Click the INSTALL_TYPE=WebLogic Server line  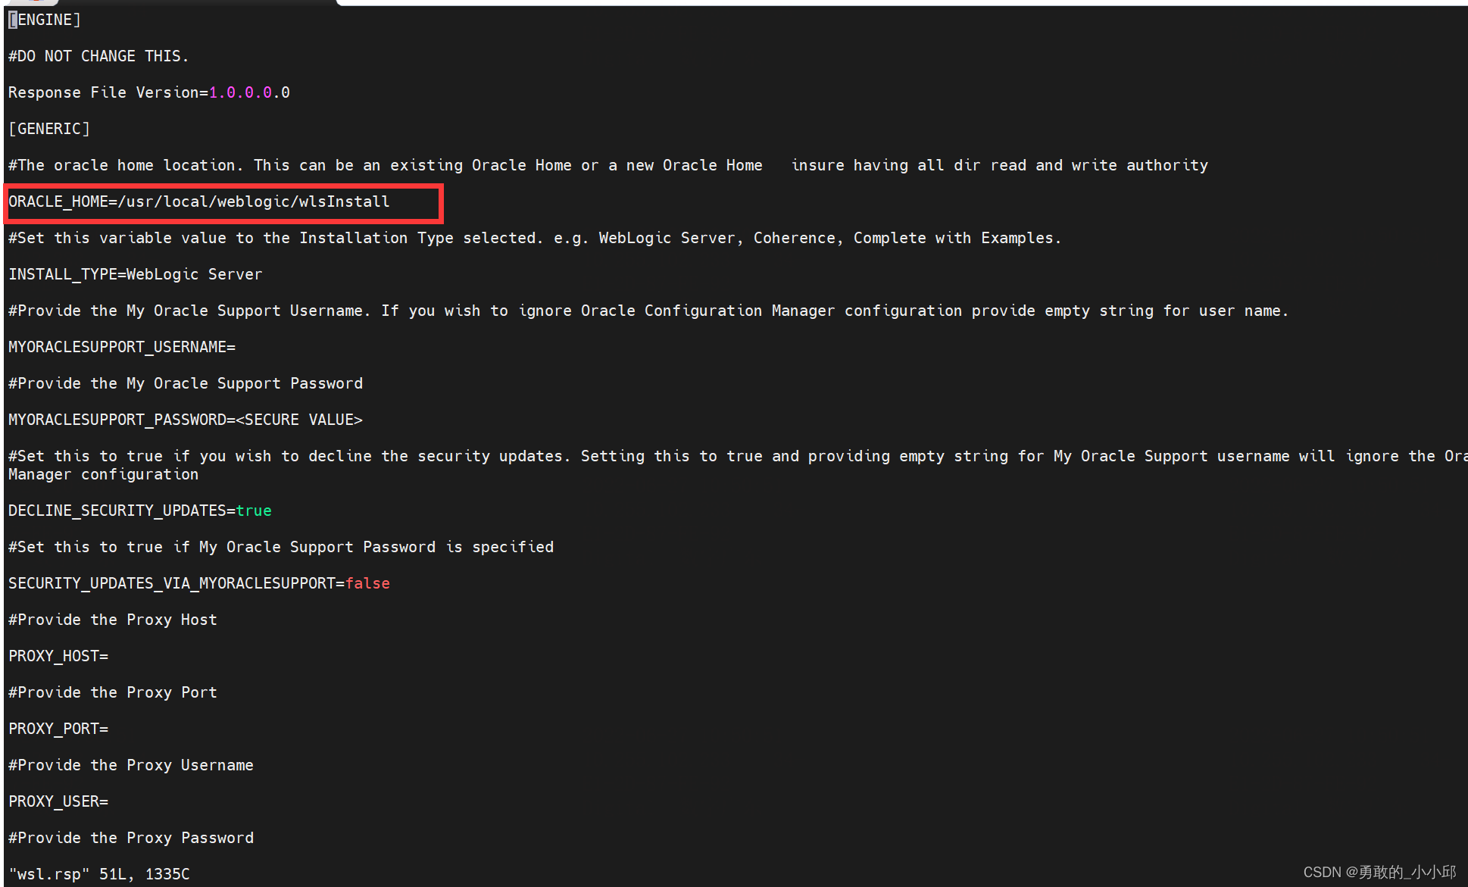[x=136, y=274]
